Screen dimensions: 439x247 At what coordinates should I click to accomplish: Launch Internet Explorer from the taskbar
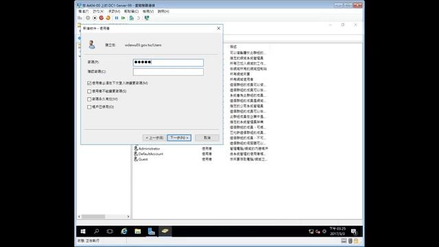click(x=123, y=231)
